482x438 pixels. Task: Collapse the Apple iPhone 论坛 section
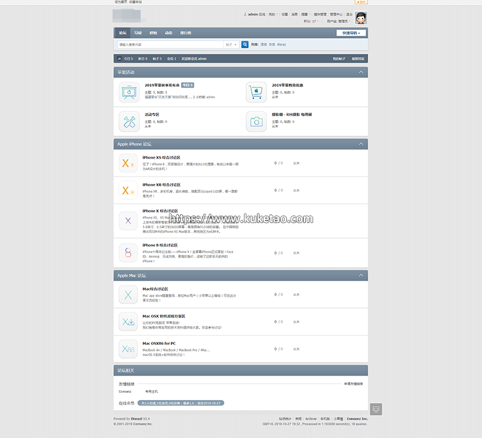(x=361, y=144)
